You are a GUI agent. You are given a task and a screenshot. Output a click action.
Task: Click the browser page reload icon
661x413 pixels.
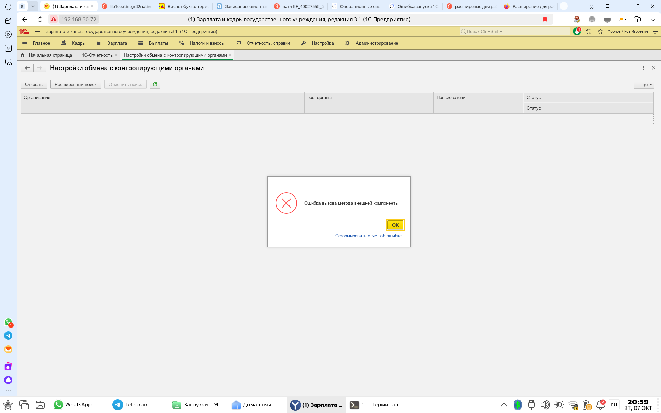(40, 19)
